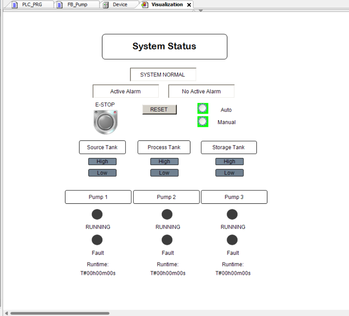
Task: Click Pump 1 RUNNING lamp
Action: coord(97,214)
